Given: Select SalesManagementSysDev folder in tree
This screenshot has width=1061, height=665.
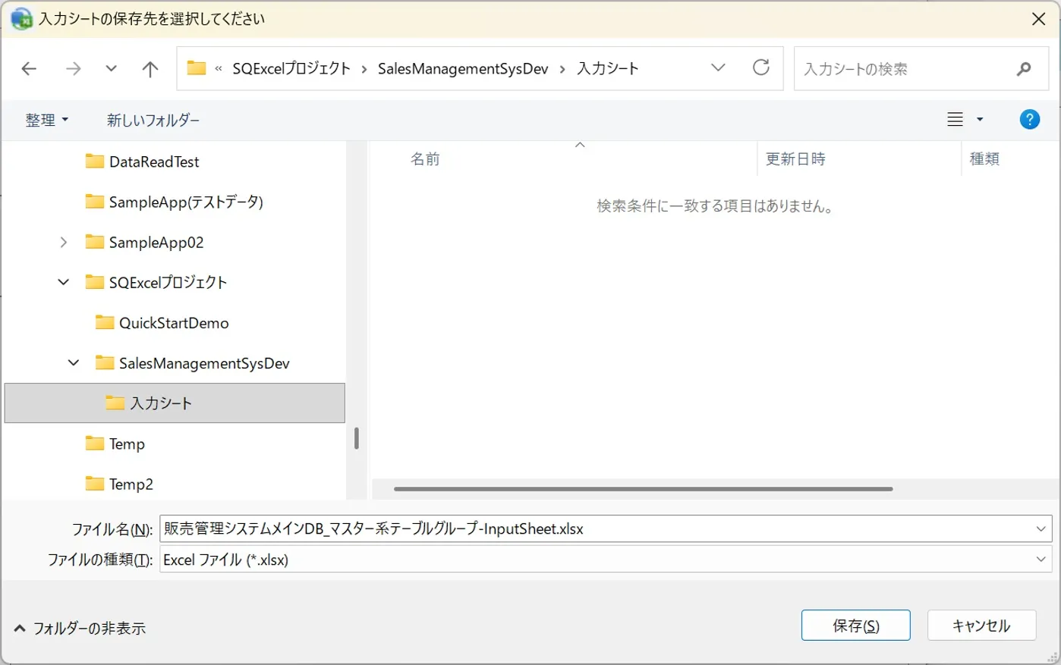Looking at the screenshot, I should [204, 363].
